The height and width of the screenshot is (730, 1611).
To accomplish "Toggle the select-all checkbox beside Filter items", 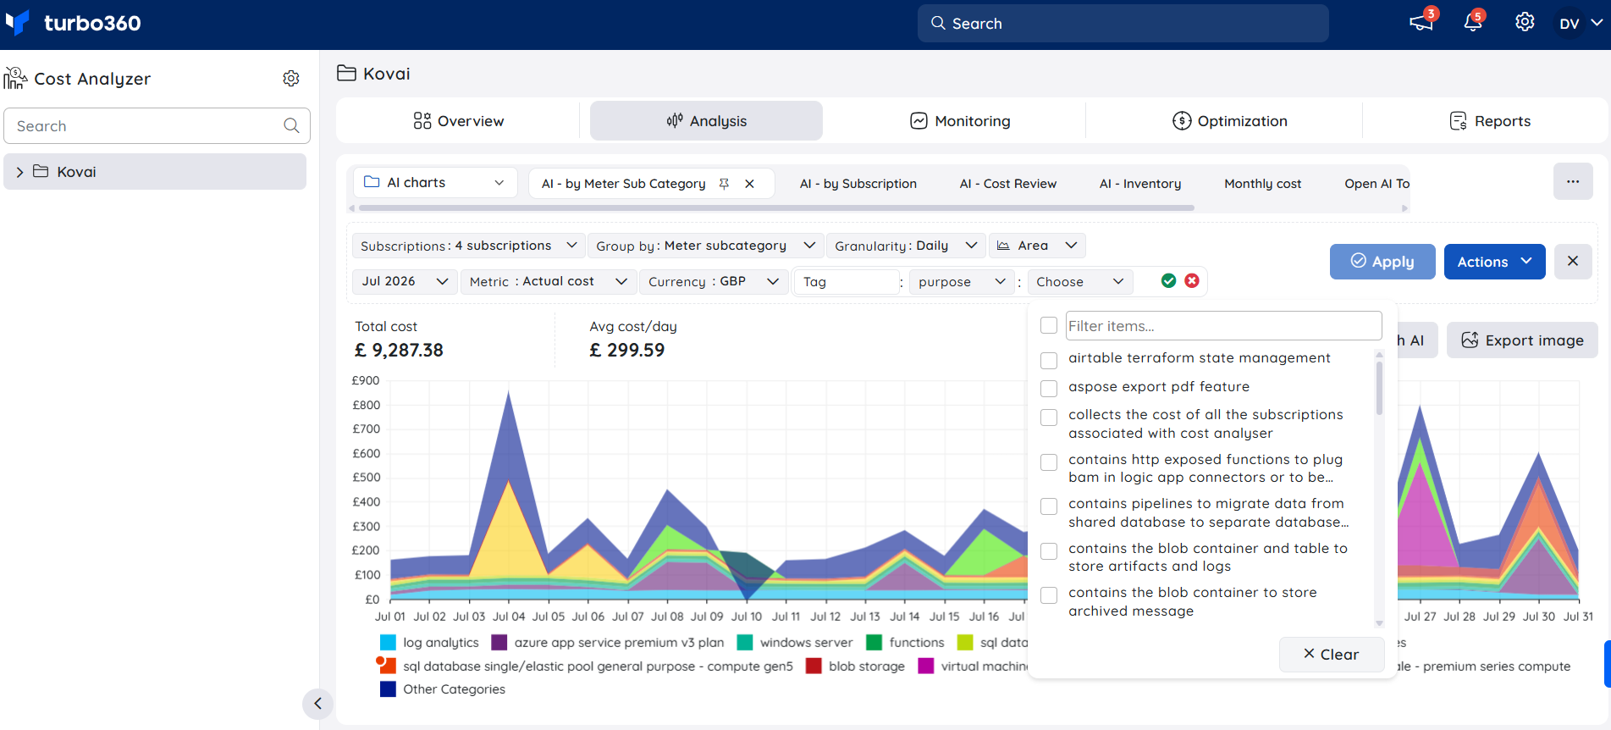I will click(1049, 326).
